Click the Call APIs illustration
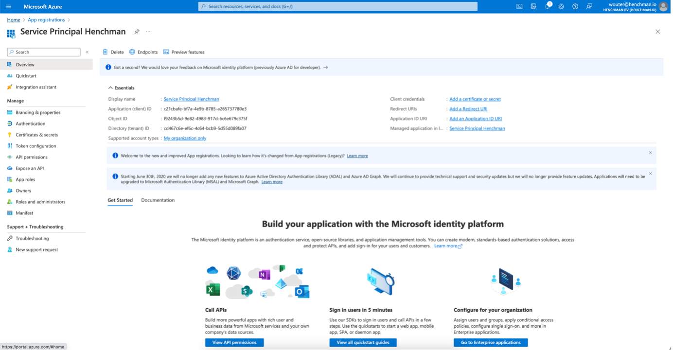The height and width of the screenshot is (352, 673). click(259, 282)
